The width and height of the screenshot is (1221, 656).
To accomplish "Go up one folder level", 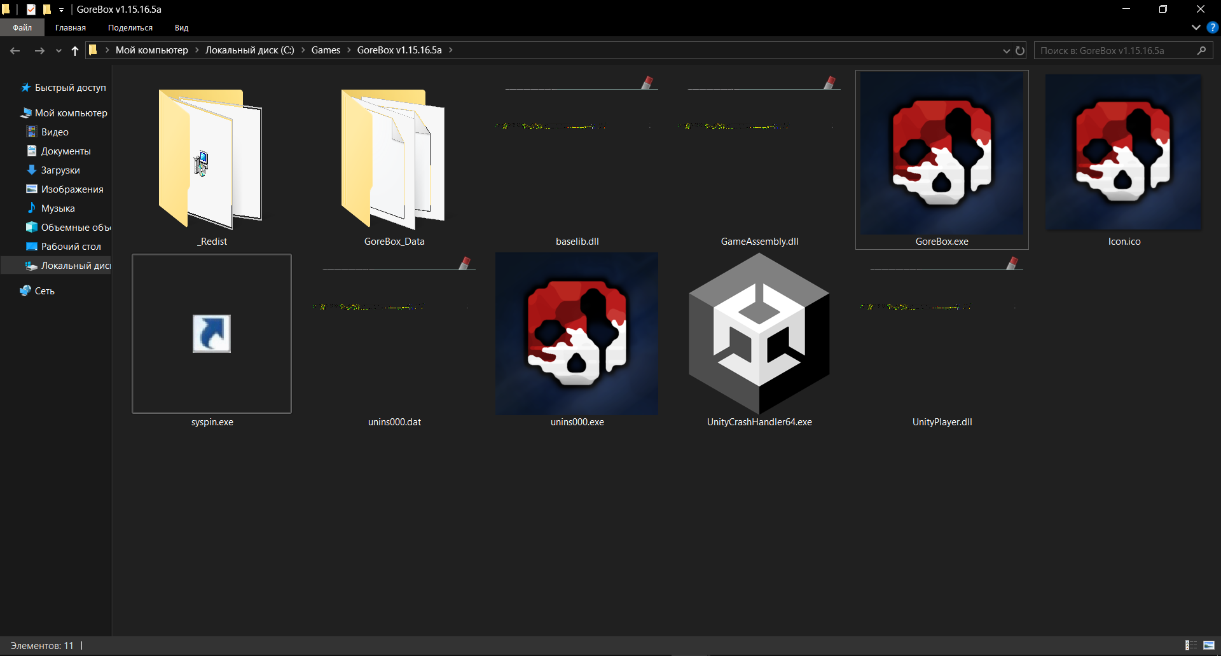I will pos(75,50).
